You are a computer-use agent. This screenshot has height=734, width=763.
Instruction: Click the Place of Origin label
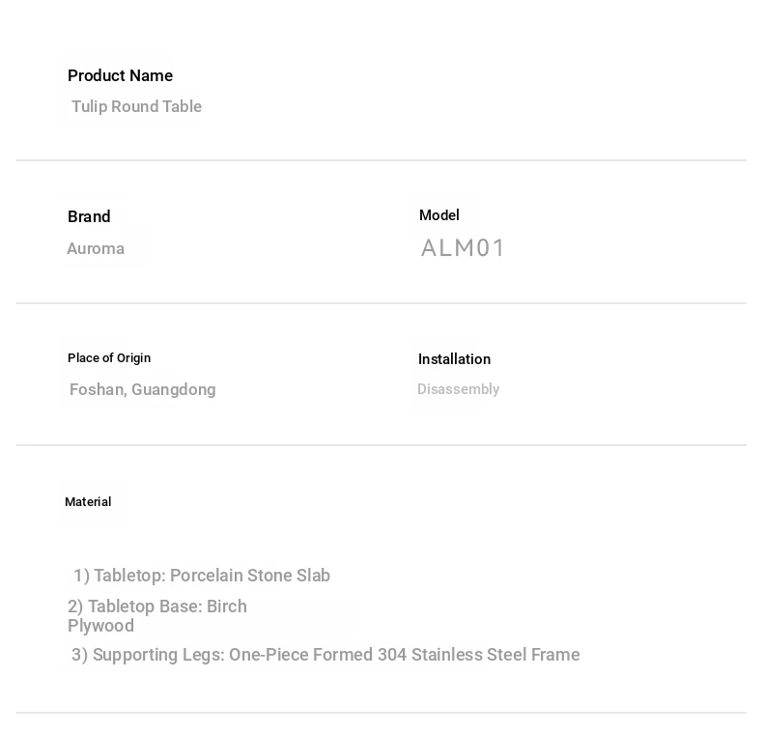tap(109, 358)
